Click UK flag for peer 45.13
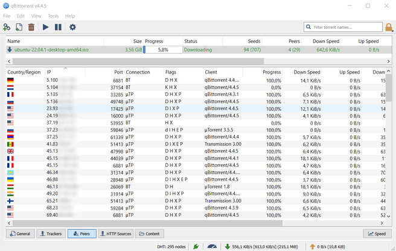 (10, 151)
